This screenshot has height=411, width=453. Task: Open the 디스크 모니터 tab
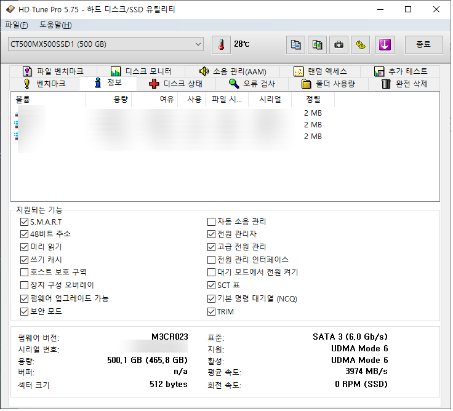141,71
